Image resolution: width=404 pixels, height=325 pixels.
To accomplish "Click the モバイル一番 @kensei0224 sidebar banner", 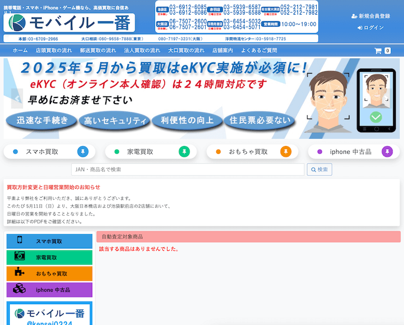I will click(50, 314).
